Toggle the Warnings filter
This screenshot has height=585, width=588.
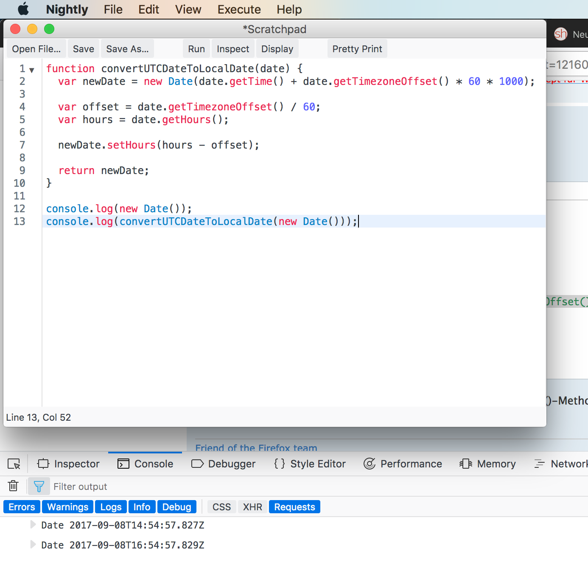tap(67, 507)
